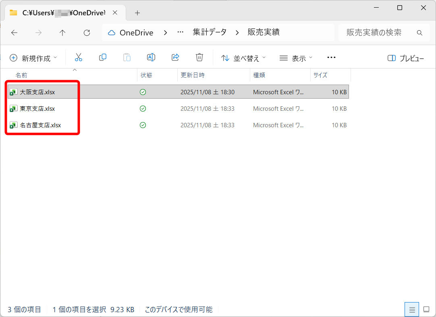Switch to details view at bottom right
This screenshot has height=317, width=436.
pyautogui.click(x=411, y=309)
